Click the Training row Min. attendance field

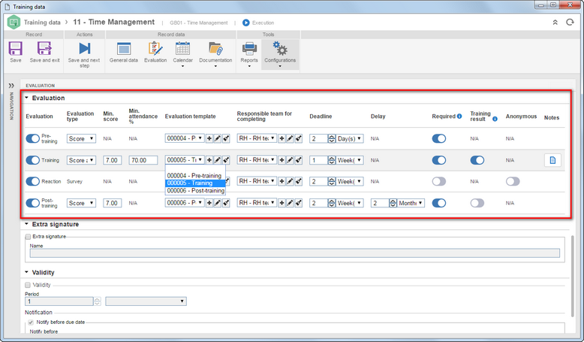143,160
